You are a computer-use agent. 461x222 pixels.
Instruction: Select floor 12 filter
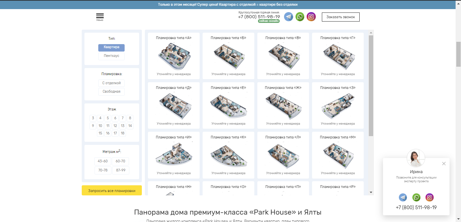[115, 126]
